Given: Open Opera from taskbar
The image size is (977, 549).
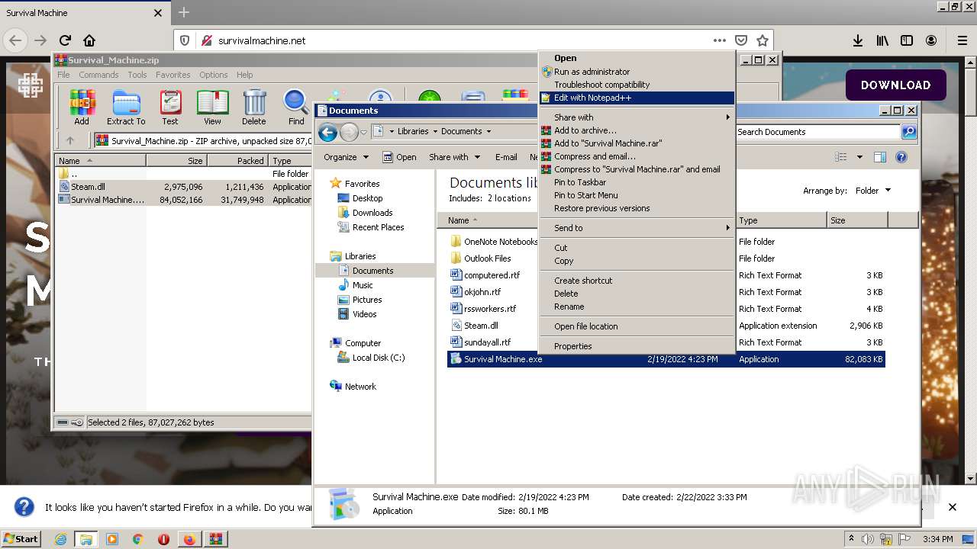Looking at the screenshot, I should point(163,539).
